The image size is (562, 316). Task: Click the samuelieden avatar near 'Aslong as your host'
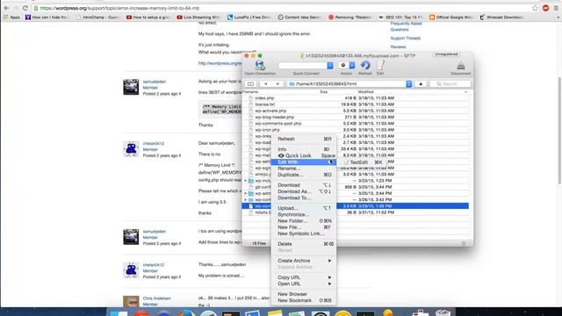(131, 87)
